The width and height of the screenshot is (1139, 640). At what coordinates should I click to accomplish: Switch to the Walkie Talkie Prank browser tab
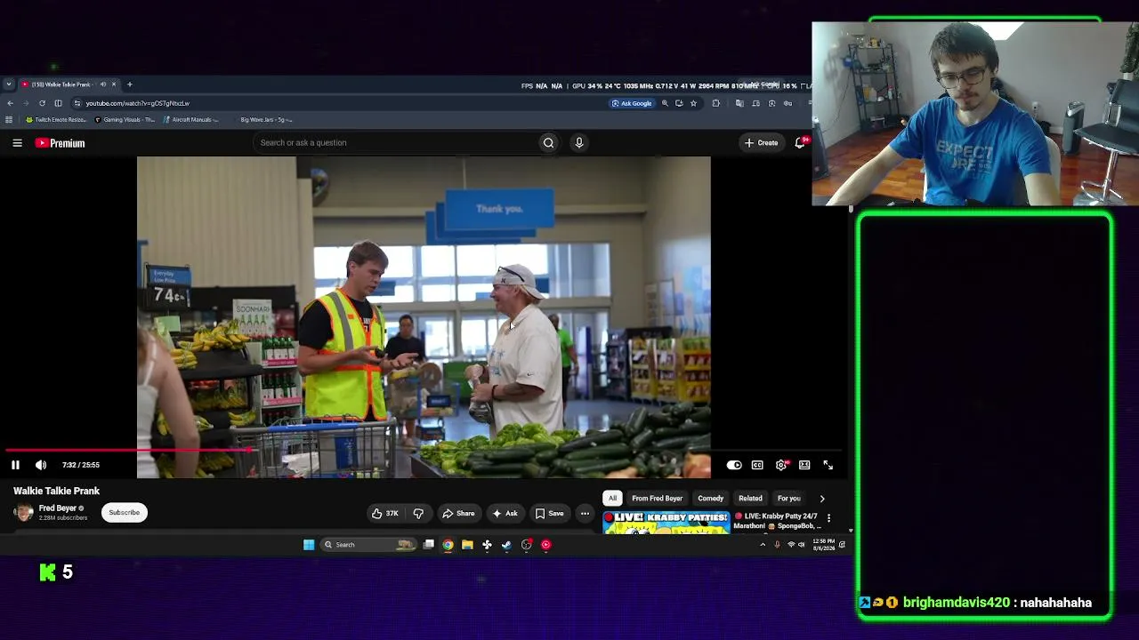[x=64, y=84]
